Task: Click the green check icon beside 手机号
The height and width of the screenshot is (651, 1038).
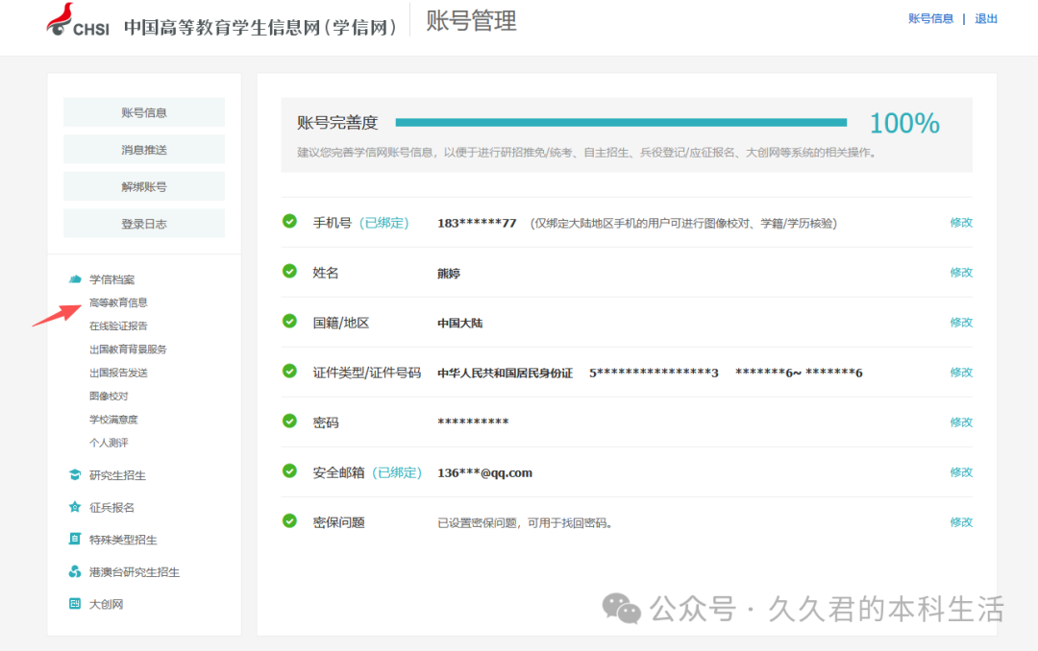Action: 289,221
